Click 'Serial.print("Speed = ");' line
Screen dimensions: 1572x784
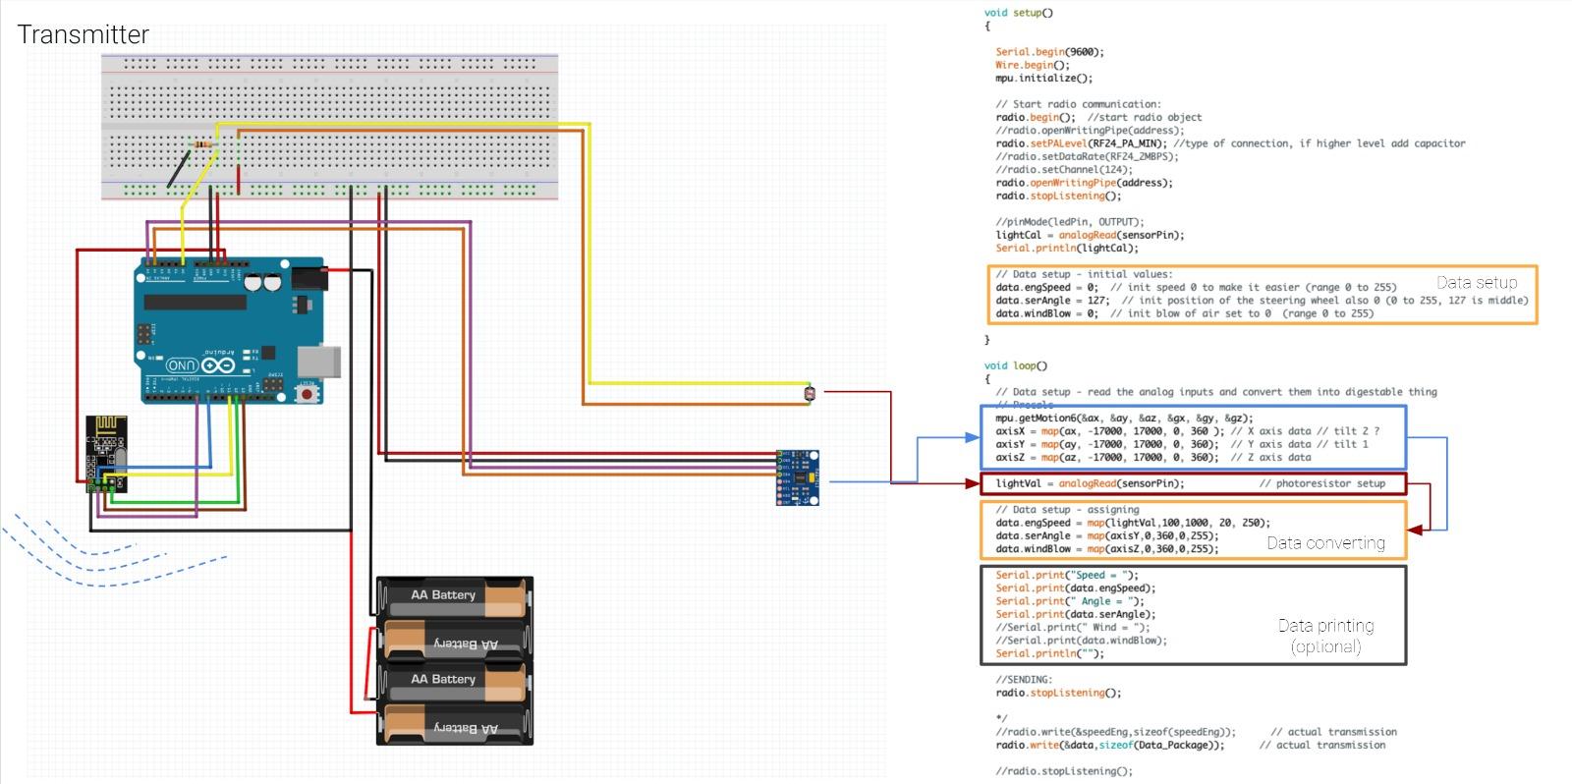1067,575
